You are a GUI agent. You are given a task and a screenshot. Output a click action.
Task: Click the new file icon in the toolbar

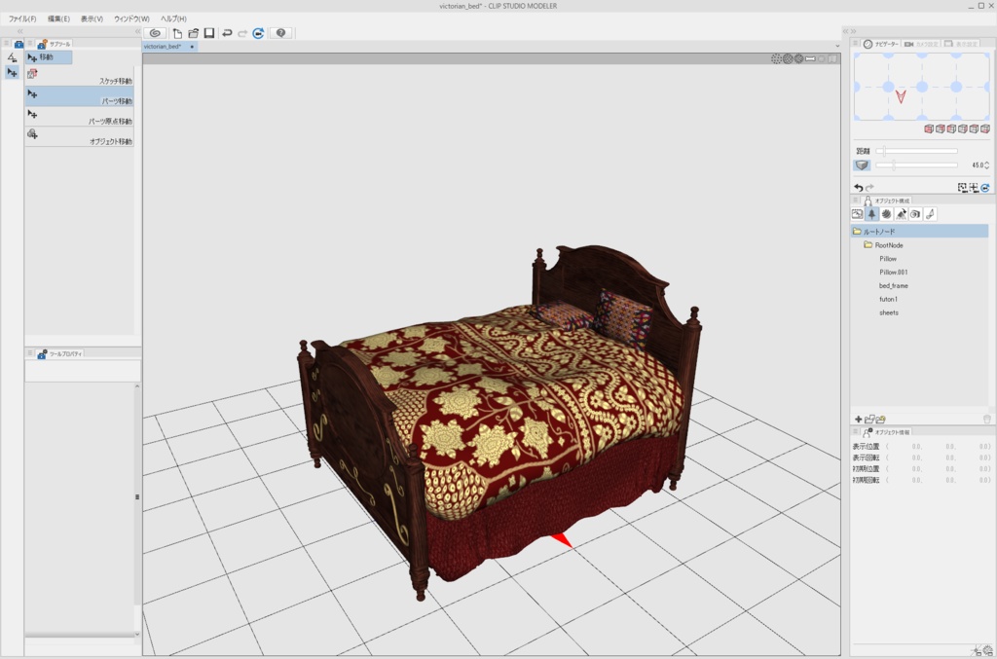tap(178, 31)
